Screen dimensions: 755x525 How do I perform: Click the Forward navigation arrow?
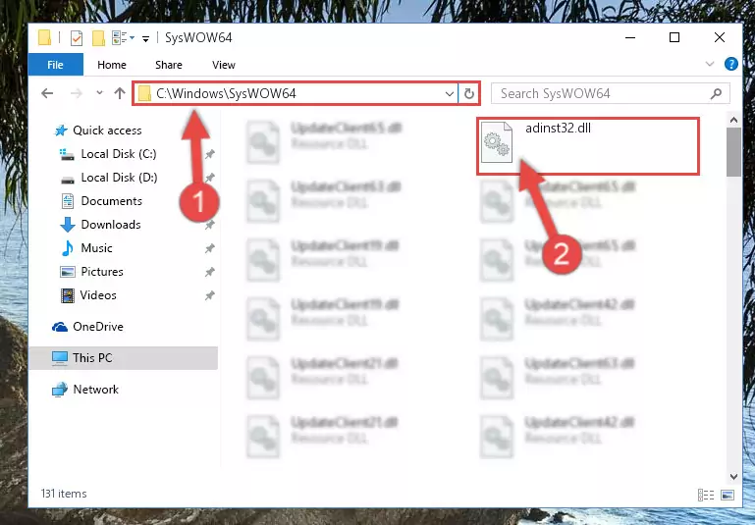pos(76,93)
